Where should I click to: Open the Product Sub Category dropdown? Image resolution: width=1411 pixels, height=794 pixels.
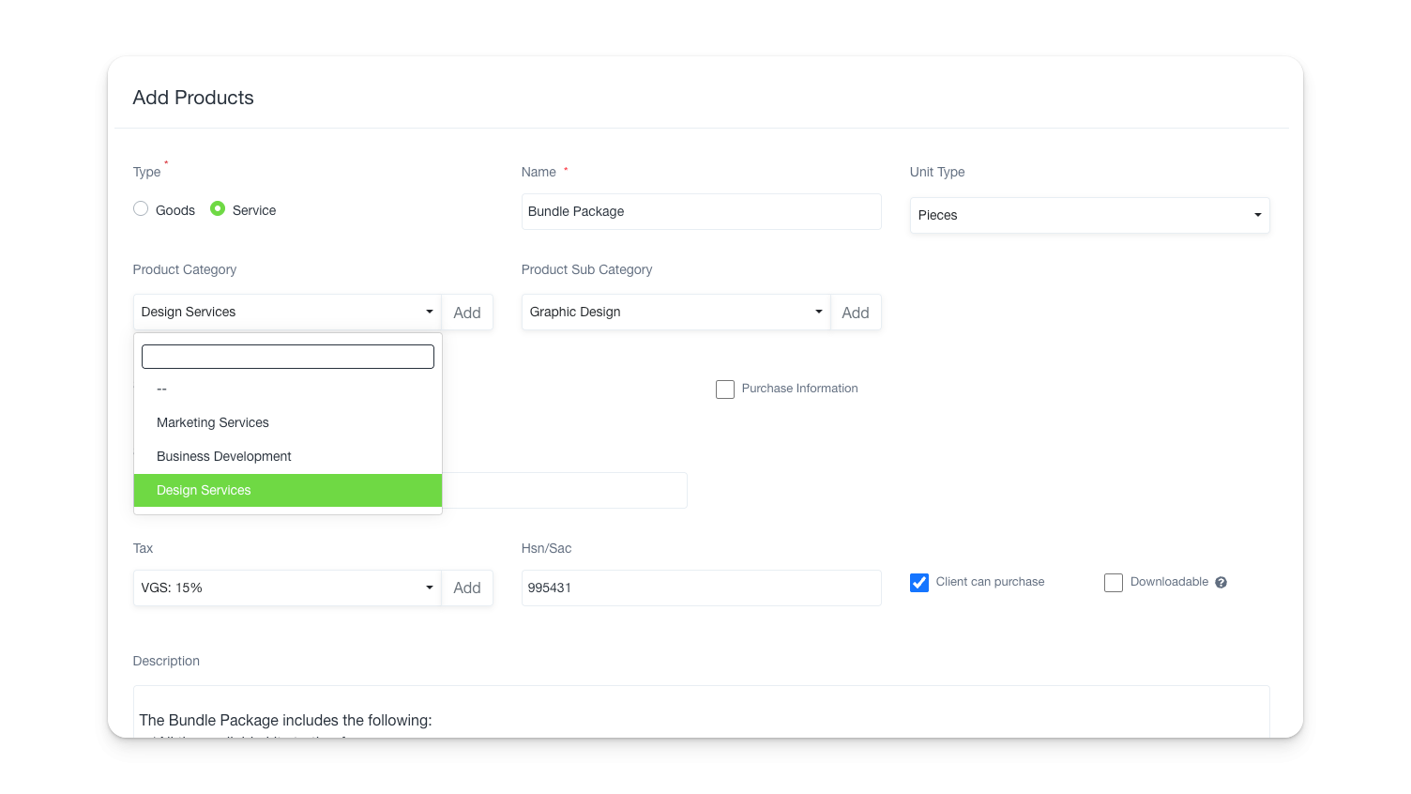675,312
